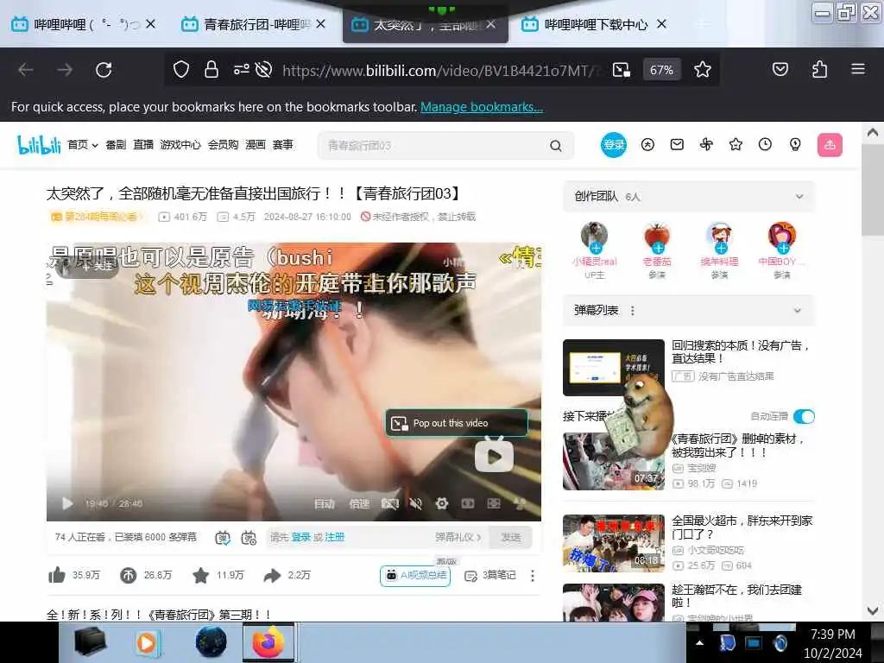Image resolution: width=884 pixels, height=663 pixels.
Task: Open 倍速 playback speed selector
Action: pyautogui.click(x=359, y=503)
